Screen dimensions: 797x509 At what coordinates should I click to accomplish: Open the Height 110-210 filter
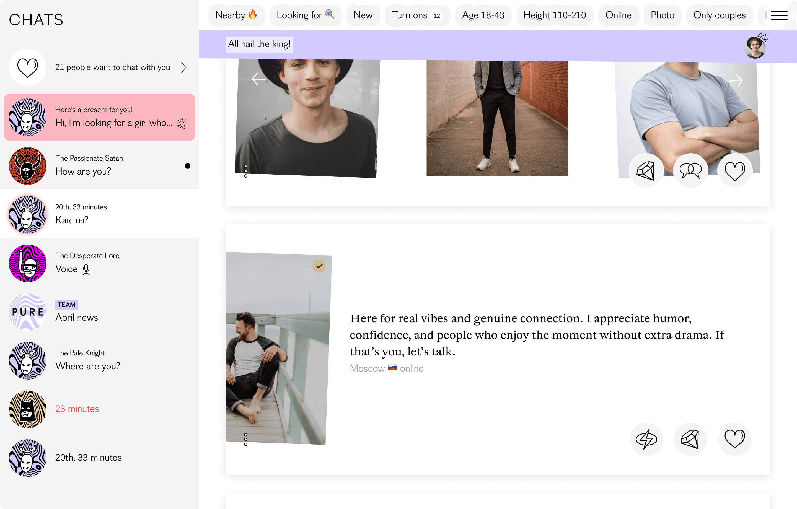(555, 15)
